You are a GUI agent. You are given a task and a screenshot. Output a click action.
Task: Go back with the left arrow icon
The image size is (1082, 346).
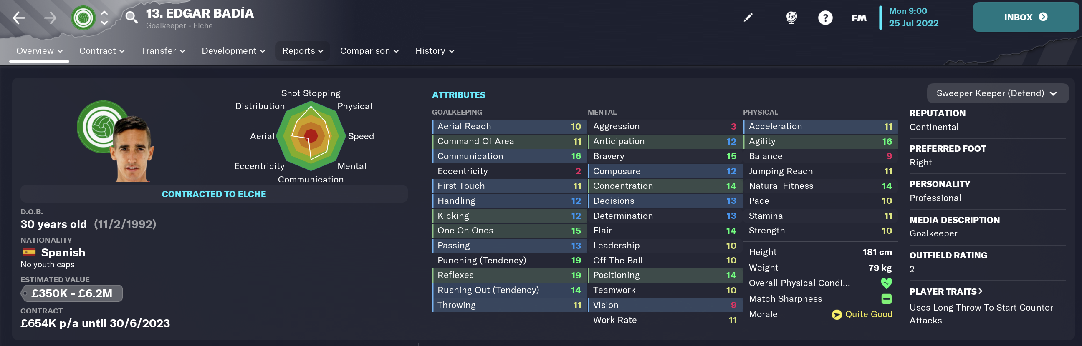click(x=19, y=18)
